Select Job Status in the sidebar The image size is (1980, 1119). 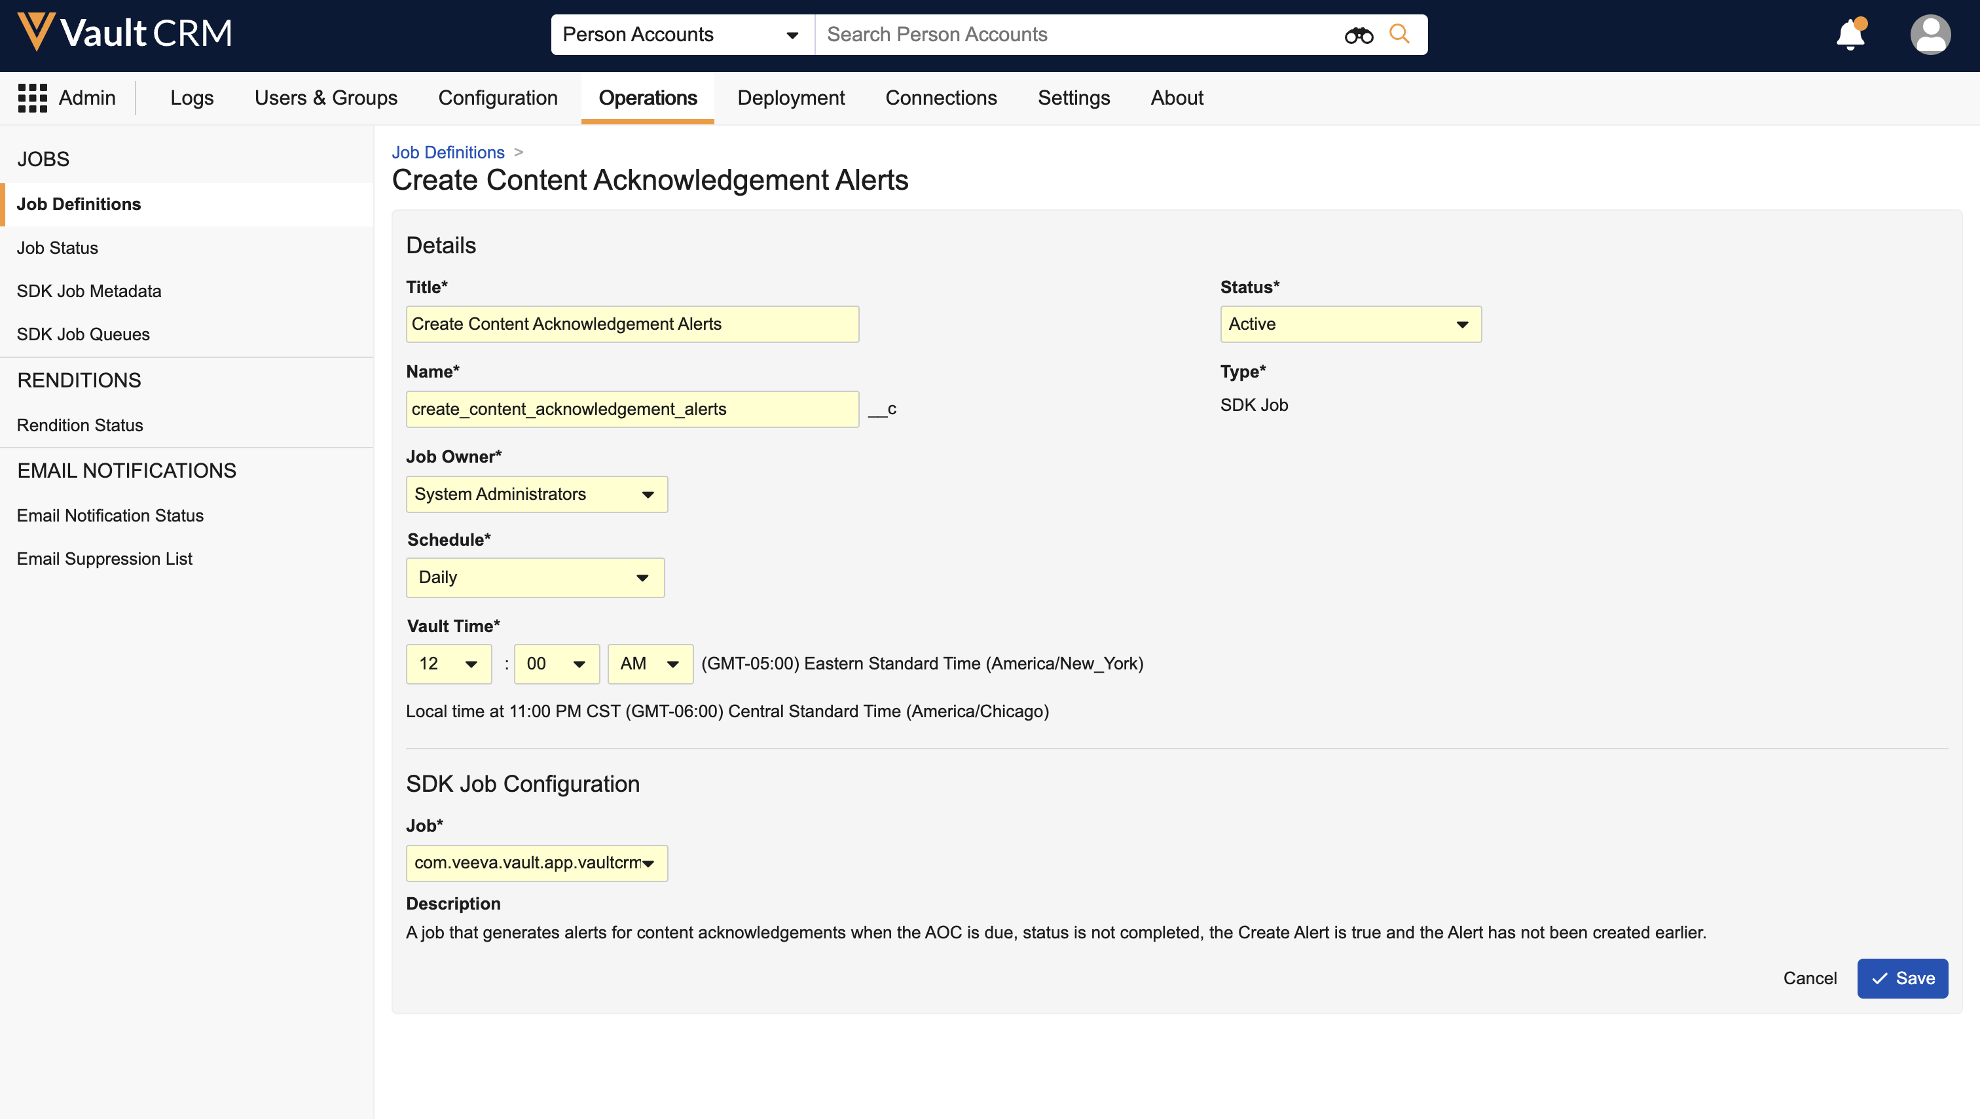[58, 247]
